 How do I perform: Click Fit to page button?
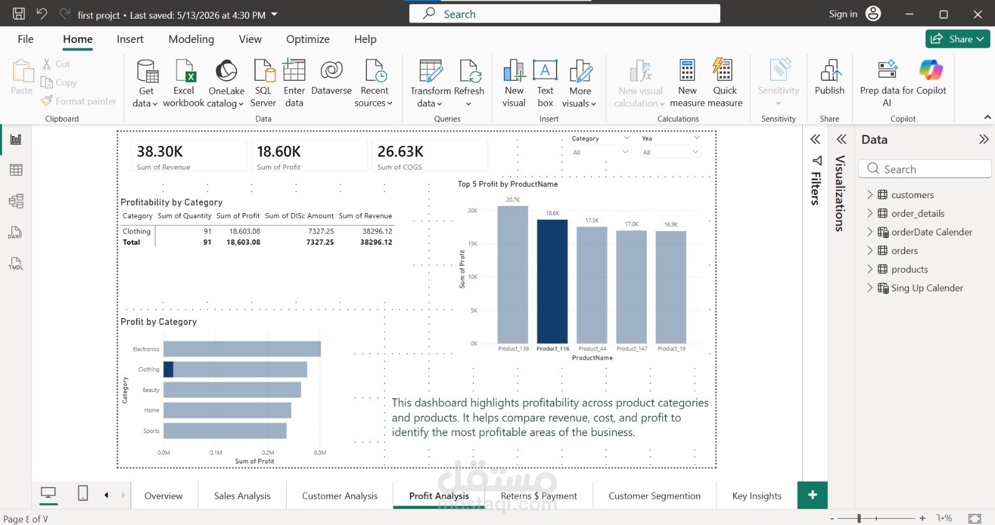975,518
